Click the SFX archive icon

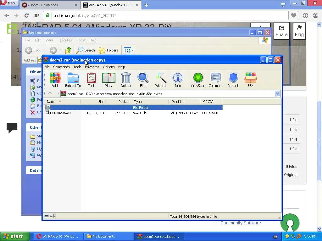click(251, 80)
